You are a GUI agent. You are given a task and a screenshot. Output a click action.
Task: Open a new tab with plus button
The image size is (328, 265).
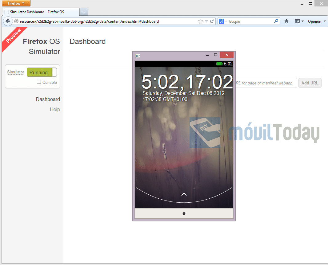coord(84,12)
